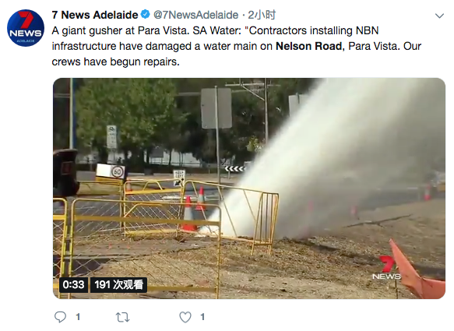Screen dimensions: 454x331
Task: Click the 191 次观看 view count label
Action: point(118,285)
